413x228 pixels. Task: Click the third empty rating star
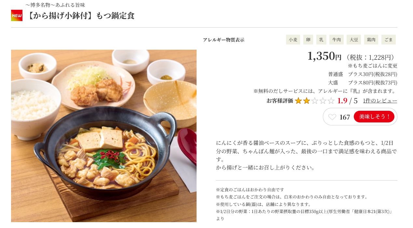(x=315, y=101)
